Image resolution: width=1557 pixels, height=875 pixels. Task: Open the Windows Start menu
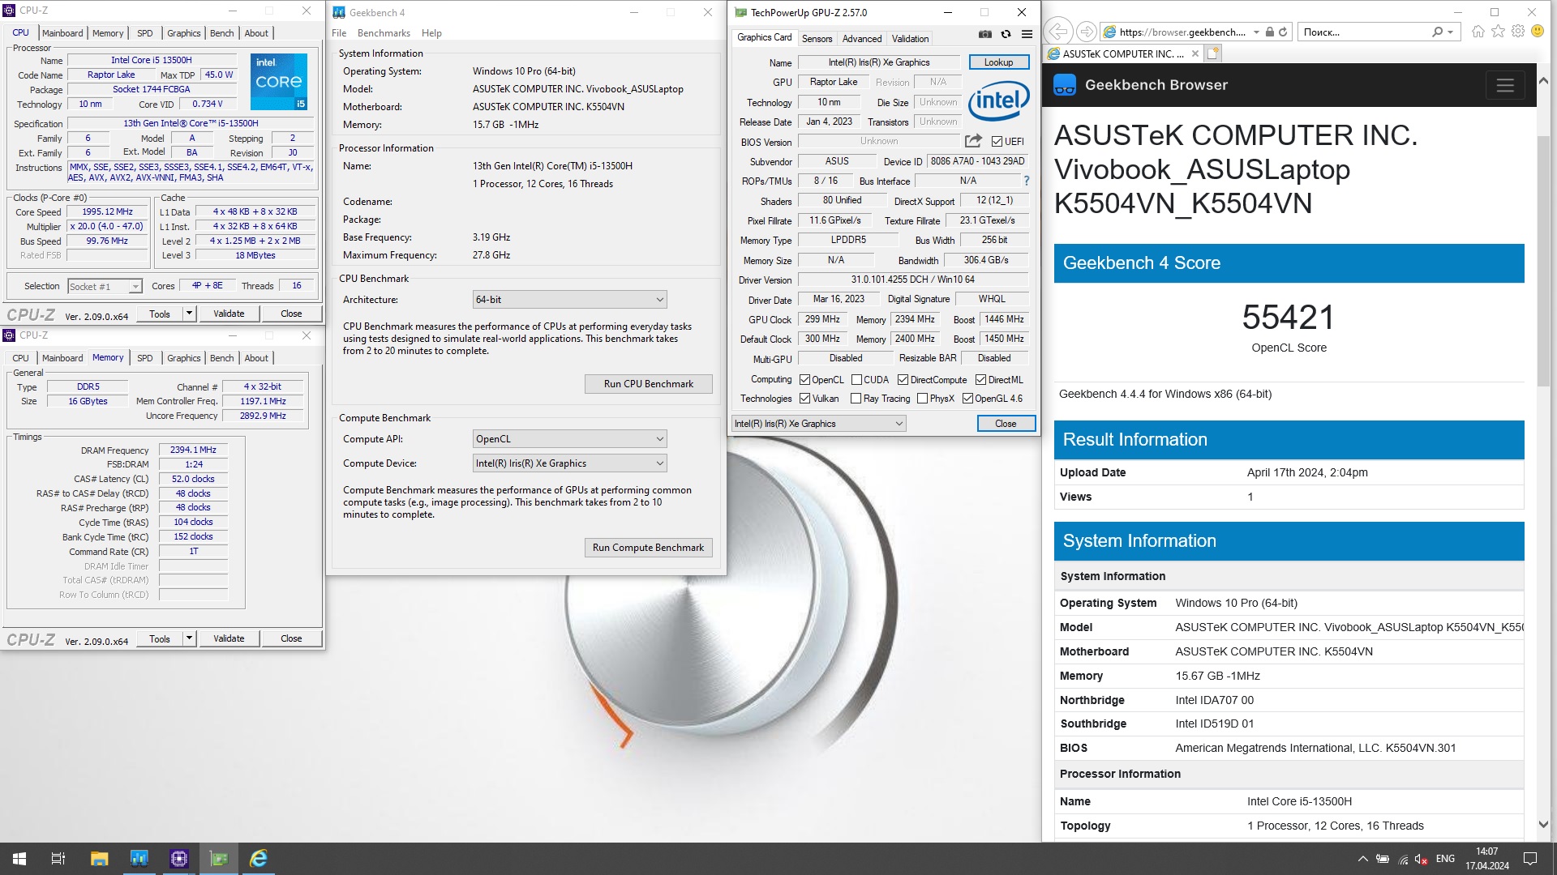(19, 859)
